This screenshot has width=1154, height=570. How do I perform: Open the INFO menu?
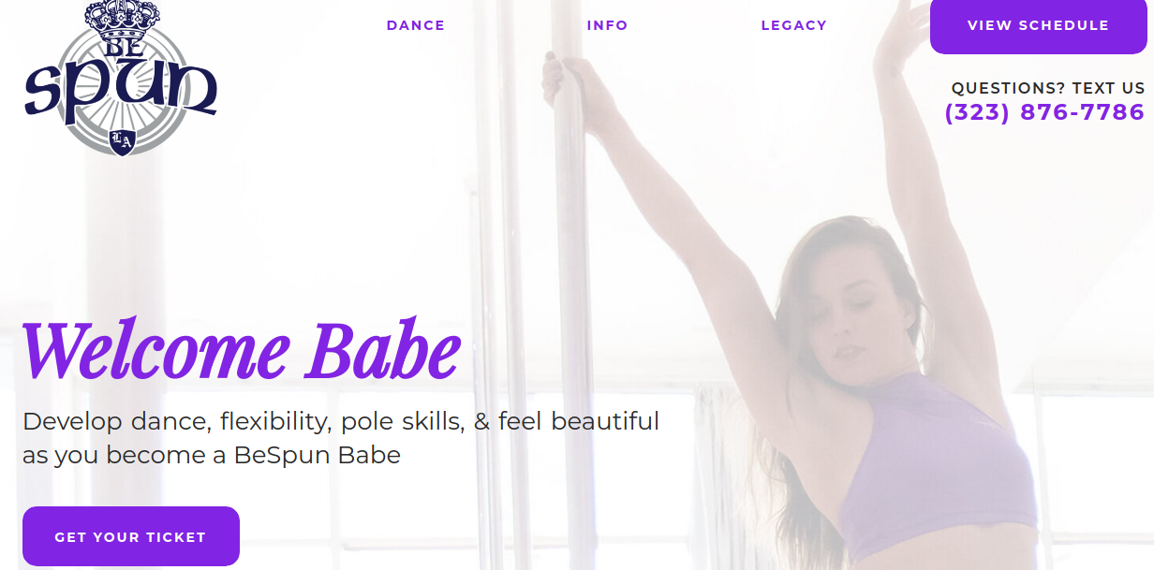pyautogui.click(x=607, y=25)
